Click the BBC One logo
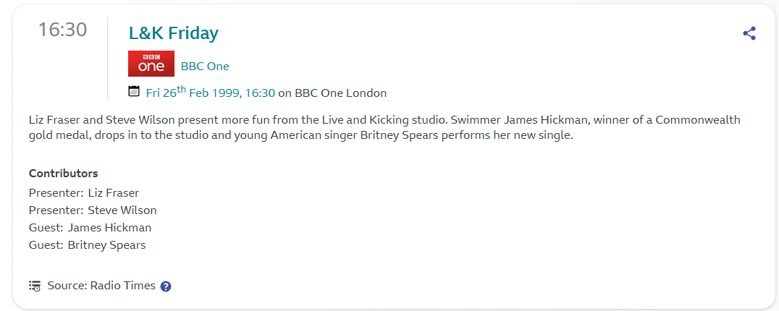 [x=151, y=64]
